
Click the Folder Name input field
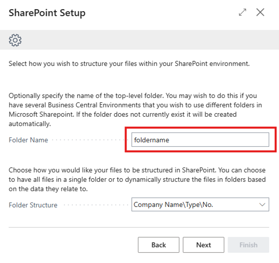pos(200,140)
